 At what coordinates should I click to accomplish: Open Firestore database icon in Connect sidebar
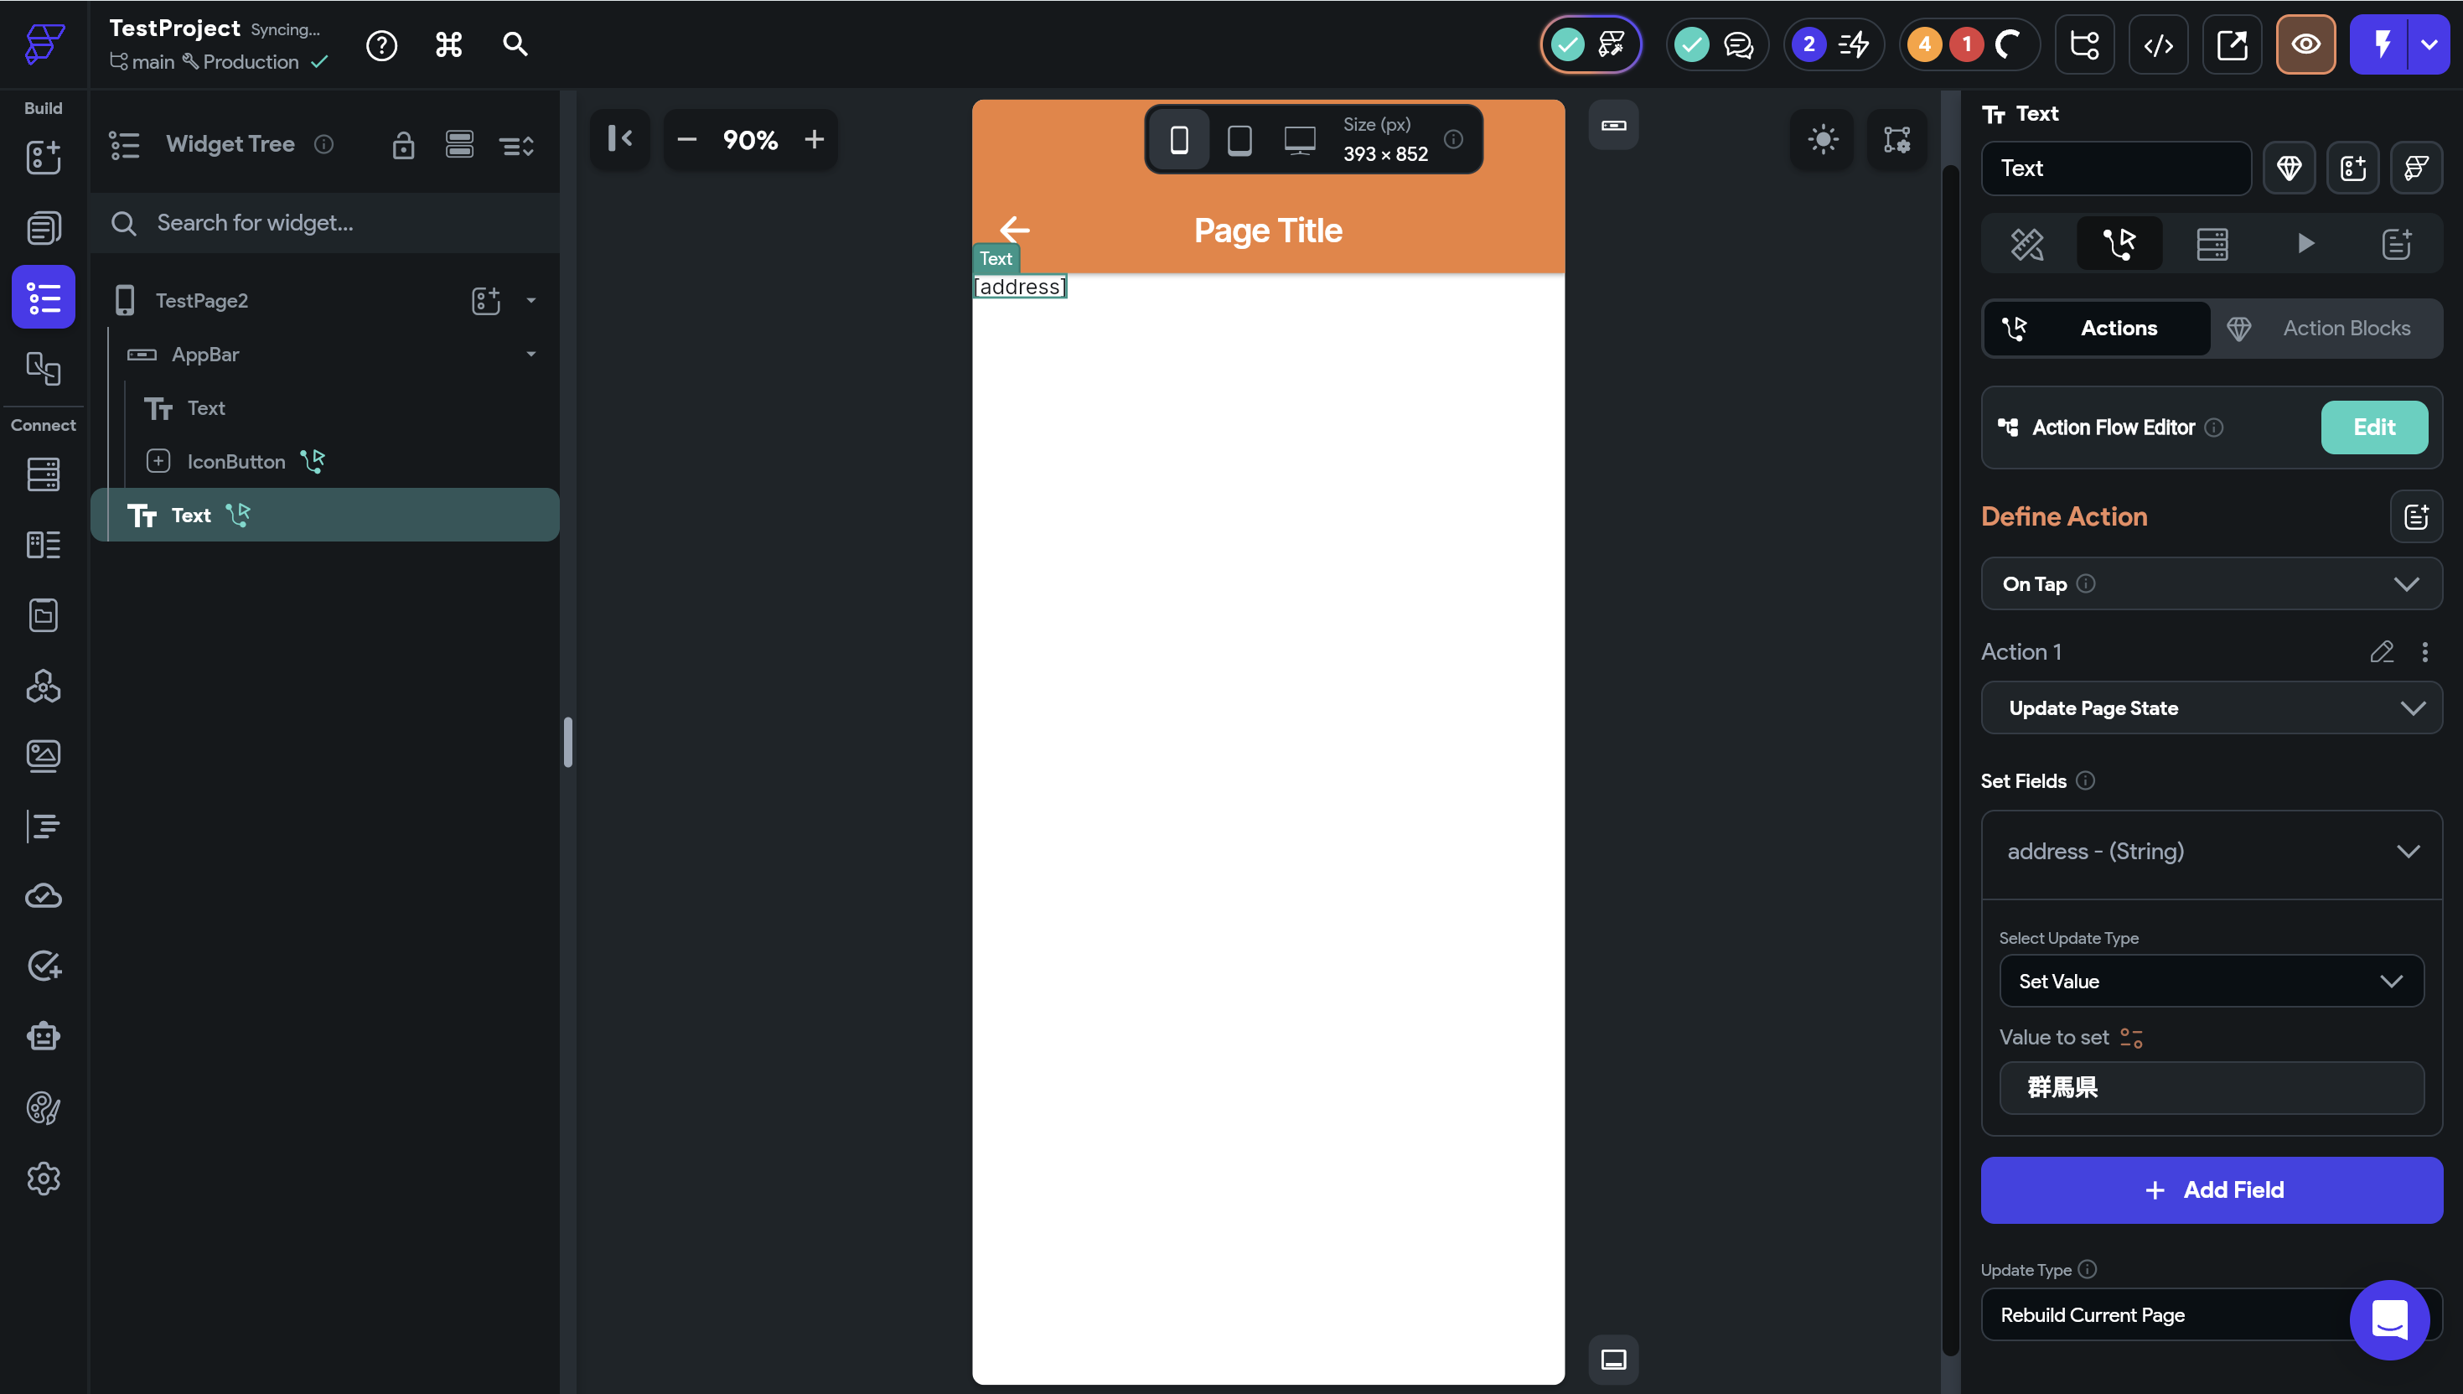tap(43, 474)
